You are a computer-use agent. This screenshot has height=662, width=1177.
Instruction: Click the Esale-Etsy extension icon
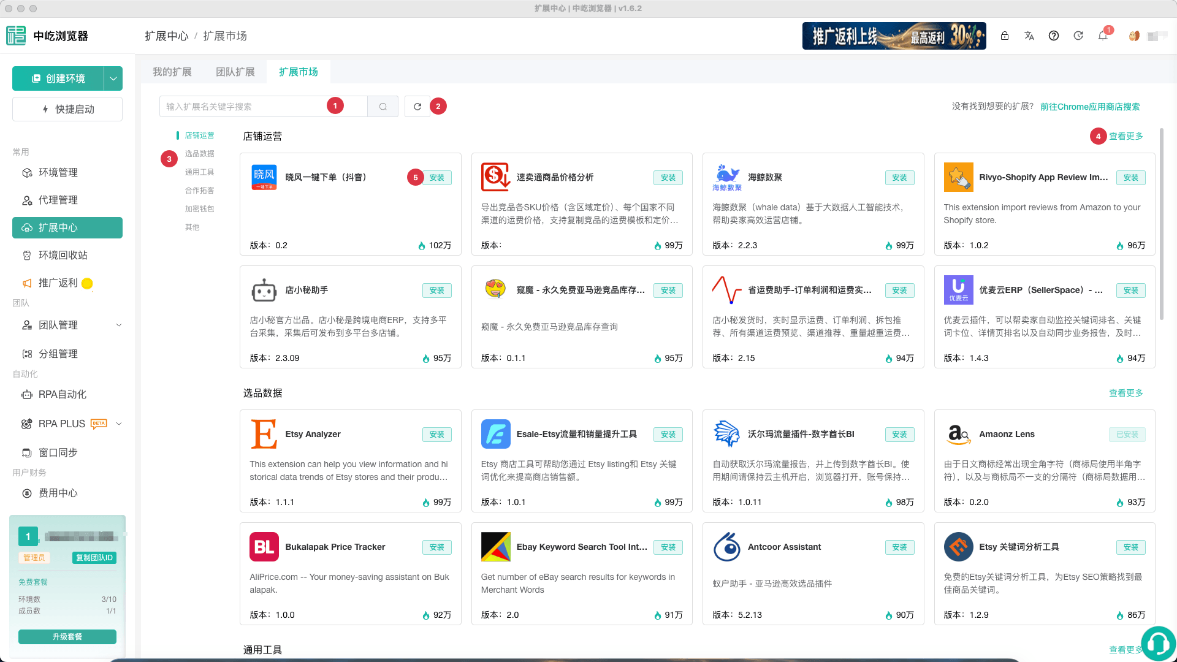[x=495, y=434]
